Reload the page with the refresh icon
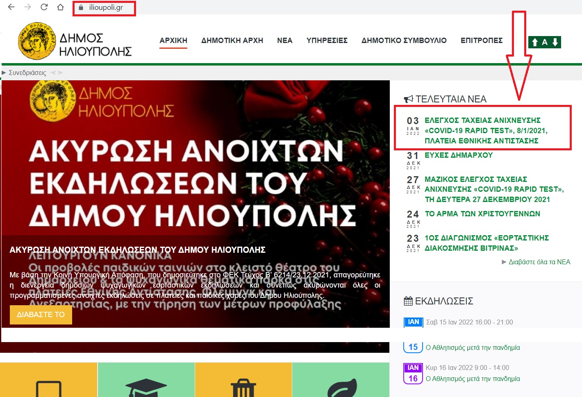Image resolution: width=582 pixels, height=397 pixels. pyautogui.click(x=44, y=7)
